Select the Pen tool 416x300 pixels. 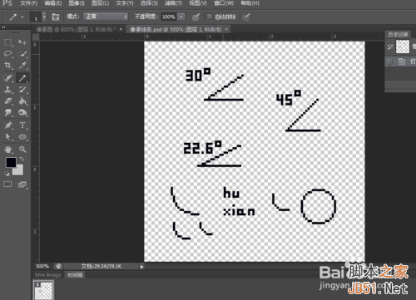pyautogui.click(x=7, y=125)
